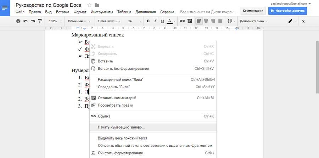Select Начать нумерацию заново...

[153, 127]
